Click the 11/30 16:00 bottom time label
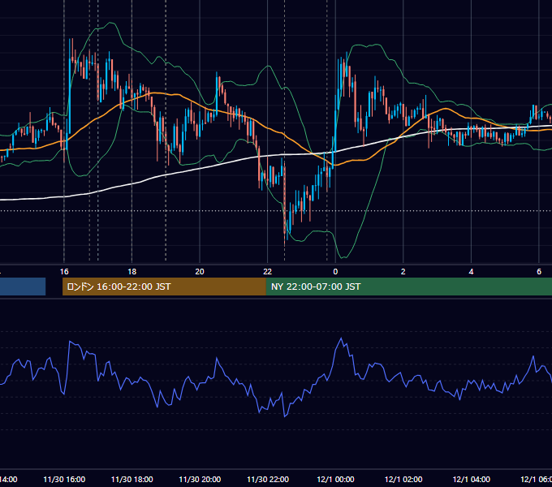552x487 pixels. [64, 479]
